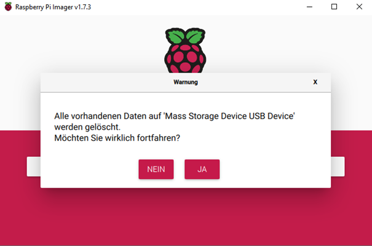The height and width of the screenshot is (246, 372).
Task: Close the Raspberry Pi Imager window
Action: click(359, 7)
